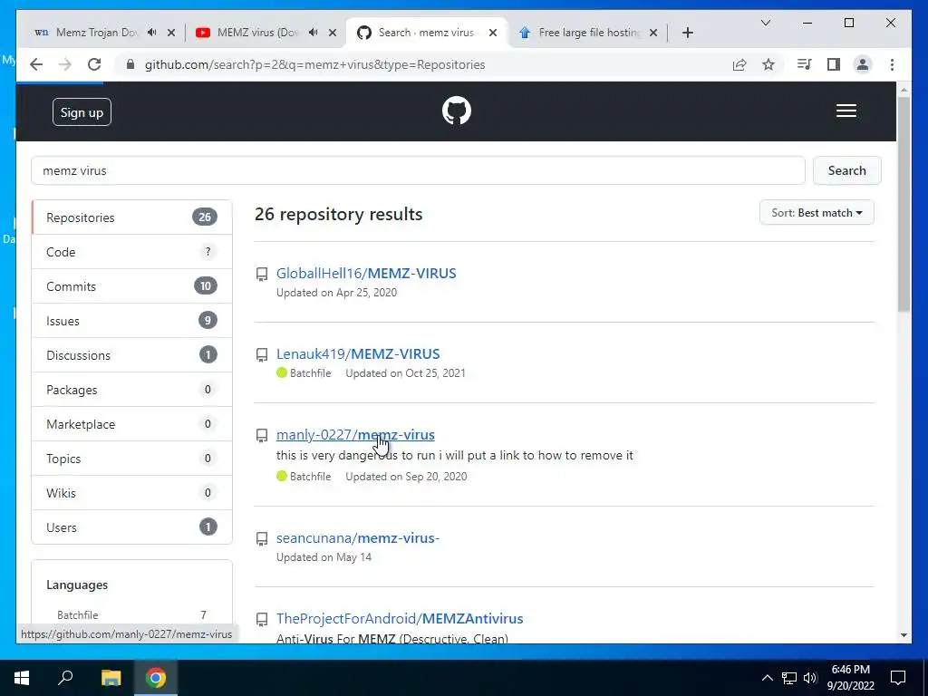Mute the Memz Trojan tab audio
The height and width of the screenshot is (696, 928).
[x=152, y=33]
